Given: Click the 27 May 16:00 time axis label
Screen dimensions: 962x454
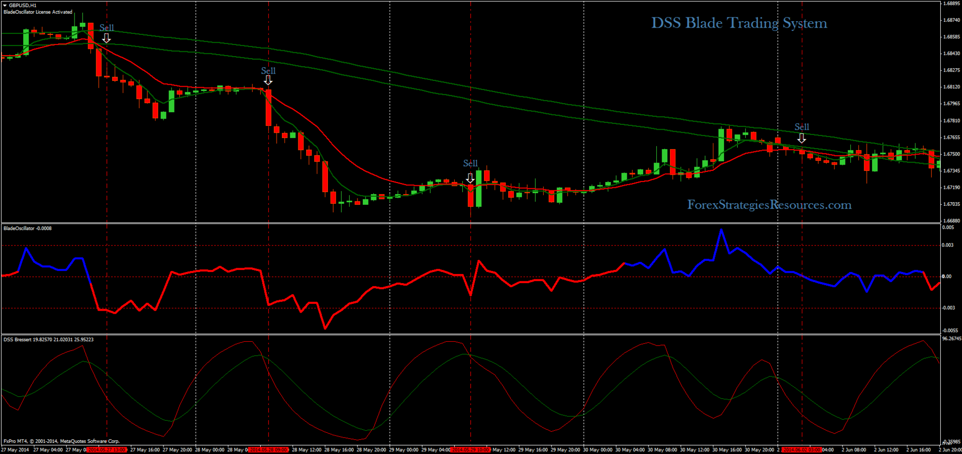Looking at the screenshot, I should 145,450.
